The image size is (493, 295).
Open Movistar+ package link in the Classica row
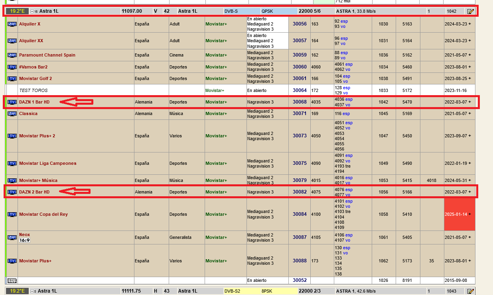216,113
